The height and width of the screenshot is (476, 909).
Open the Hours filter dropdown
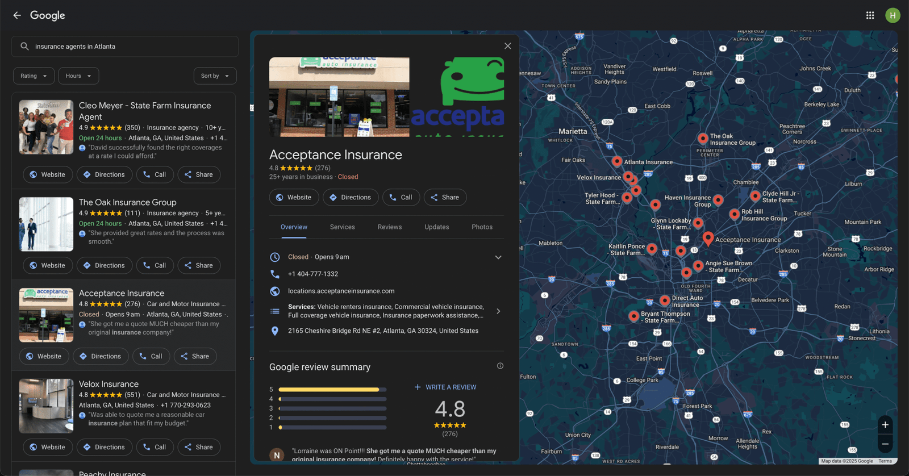[x=78, y=76]
